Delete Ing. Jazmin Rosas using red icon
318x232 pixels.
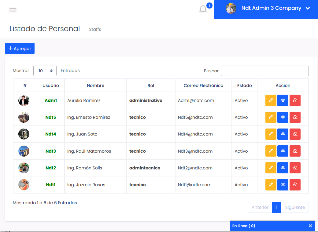pyautogui.click(x=295, y=185)
